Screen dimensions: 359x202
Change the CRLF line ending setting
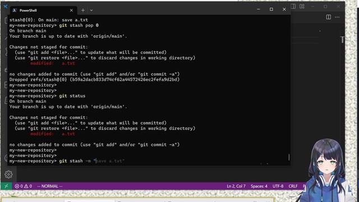[293, 186]
